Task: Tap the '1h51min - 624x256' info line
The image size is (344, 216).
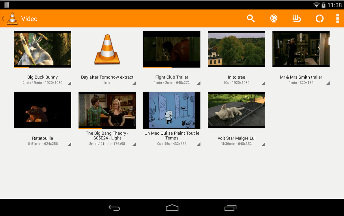Action: (x=42, y=144)
